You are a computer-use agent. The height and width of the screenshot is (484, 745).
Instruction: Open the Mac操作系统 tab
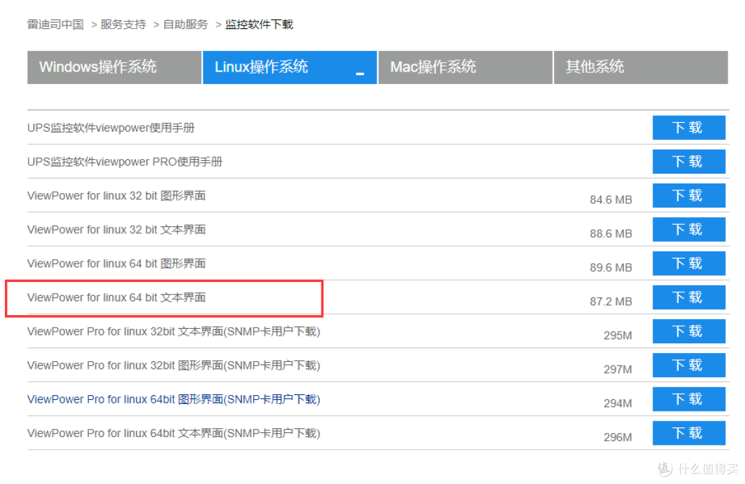coord(465,67)
